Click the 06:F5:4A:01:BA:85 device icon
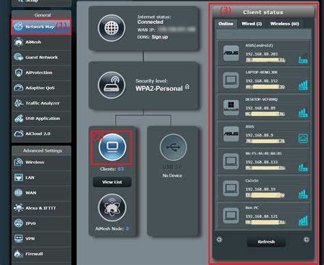This screenshot has width=324, height=265. click(231, 161)
